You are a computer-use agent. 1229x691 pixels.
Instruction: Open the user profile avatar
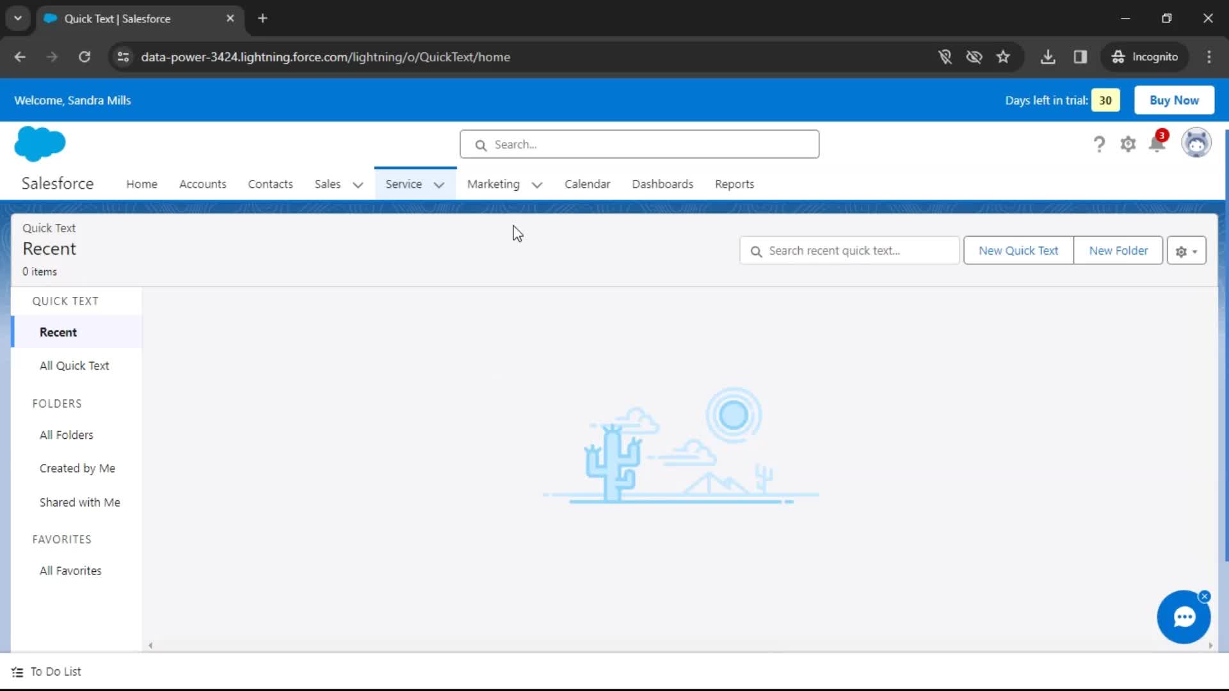point(1196,143)
